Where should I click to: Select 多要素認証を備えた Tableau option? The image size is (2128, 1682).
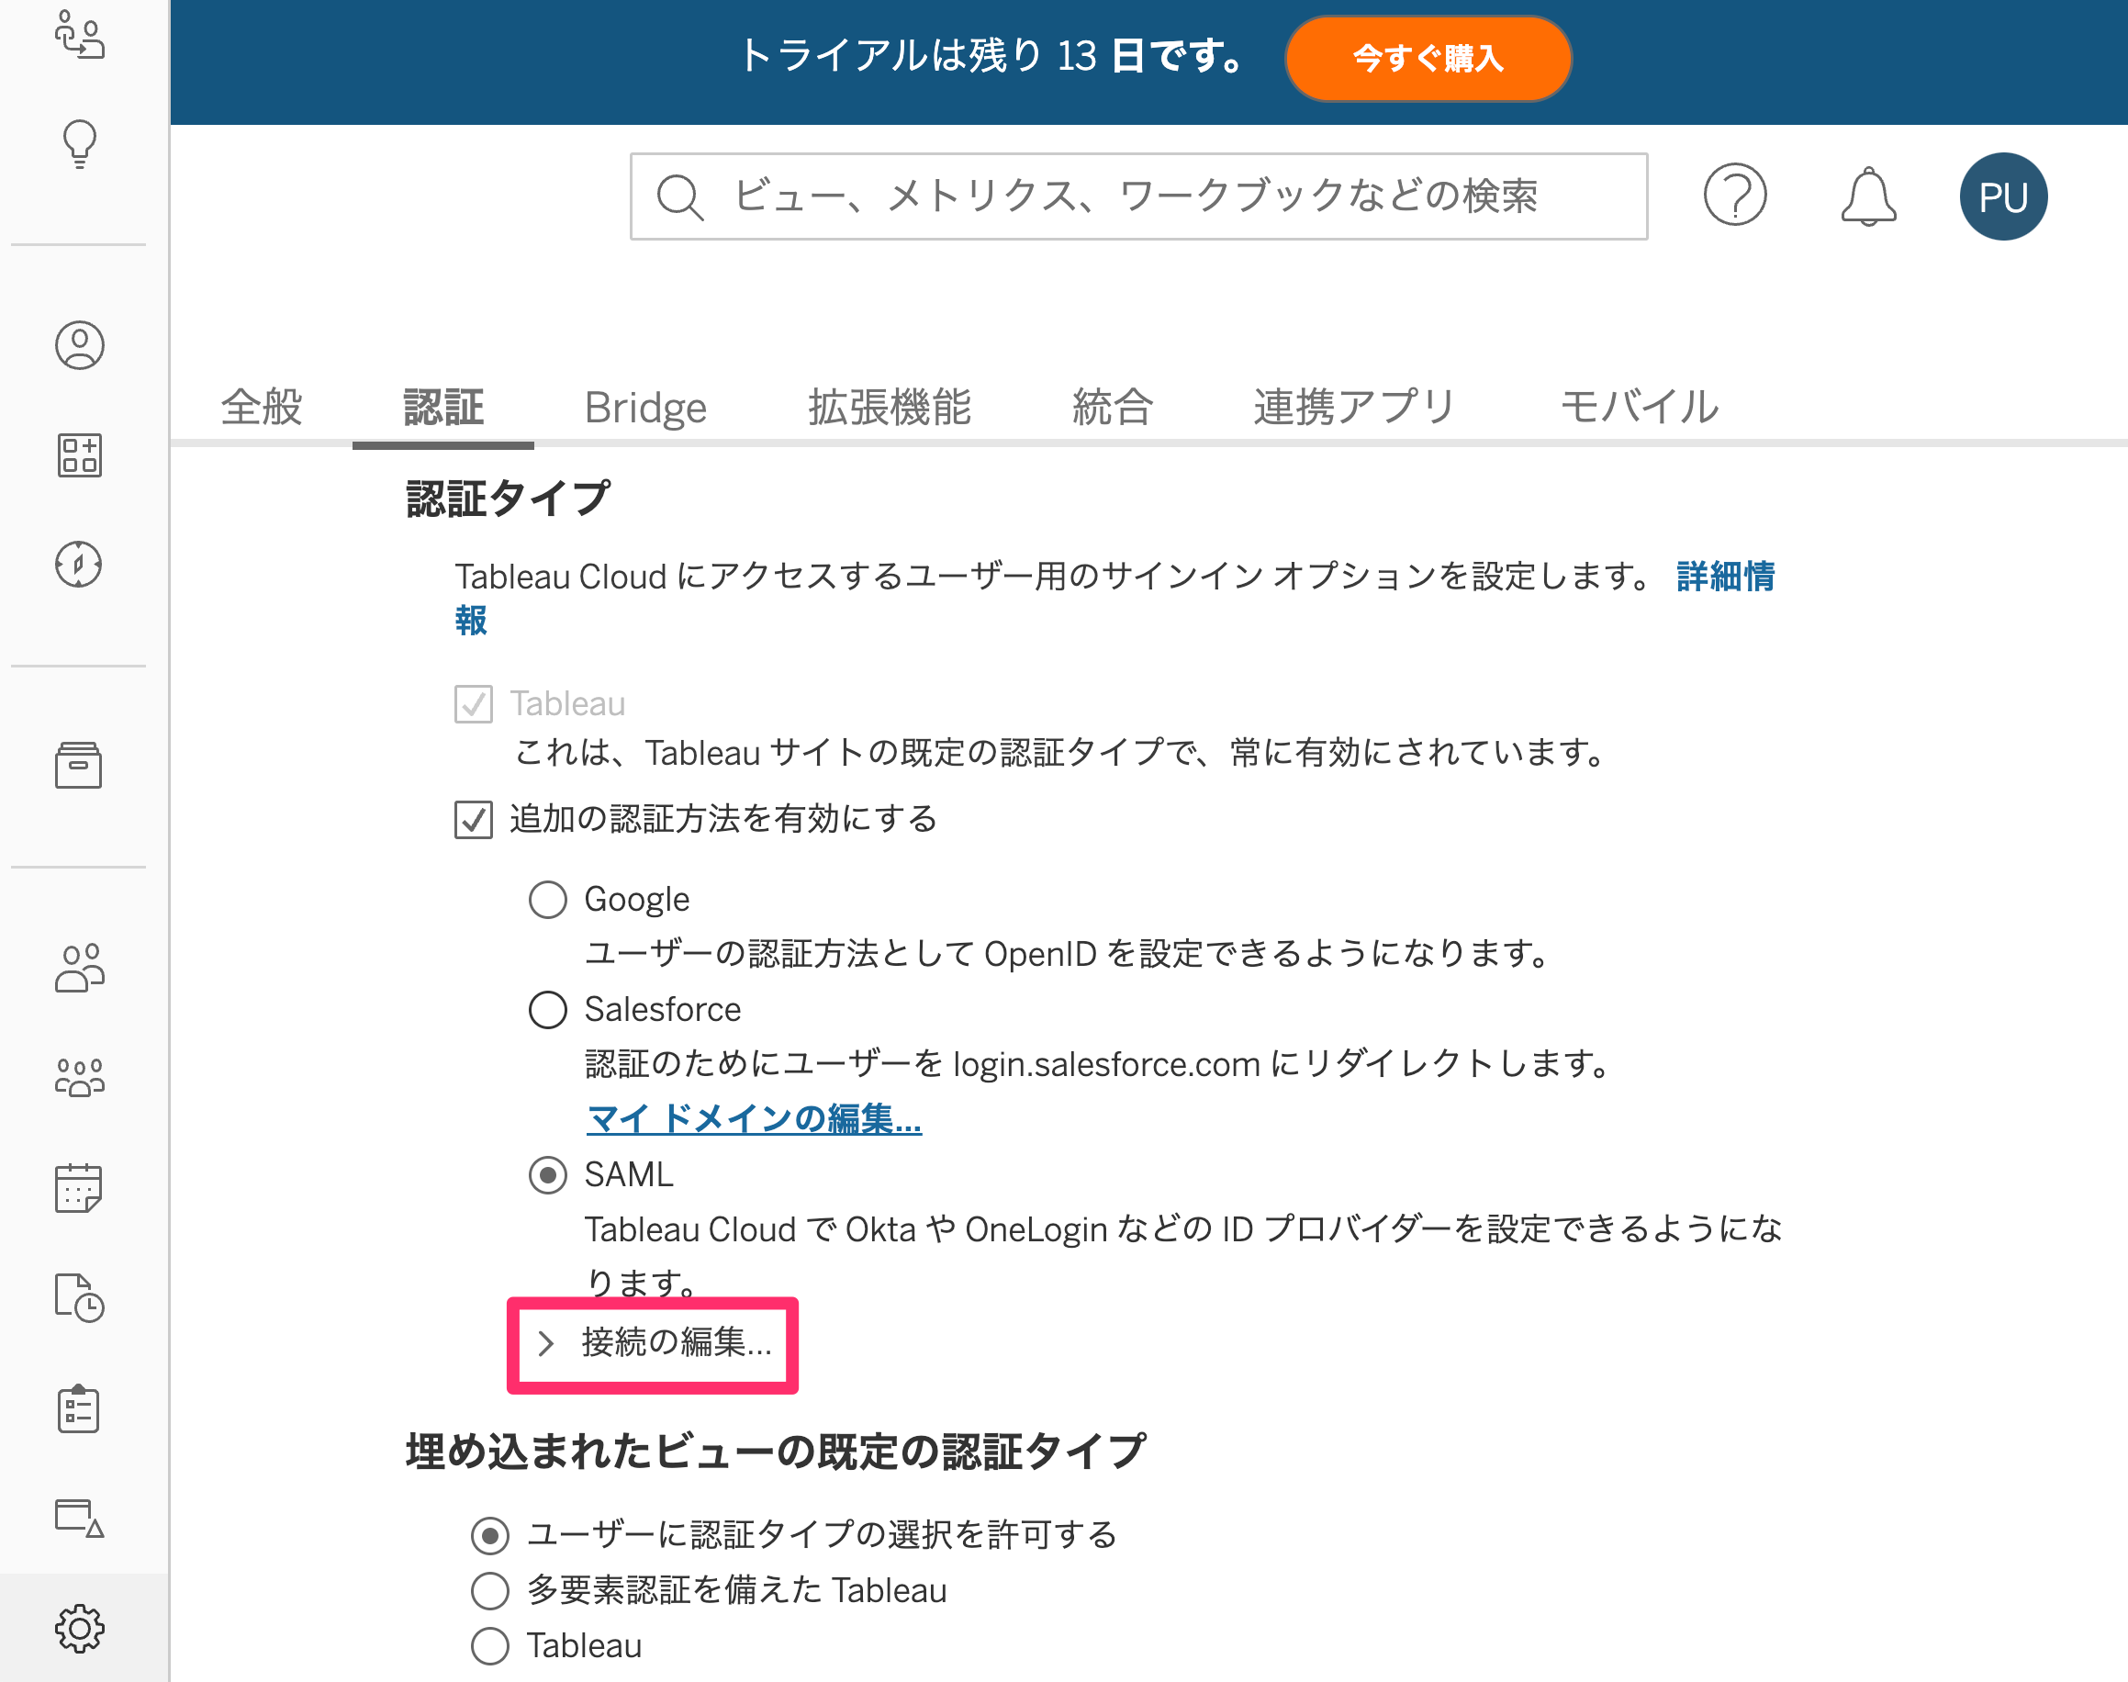coord(489,1590)
